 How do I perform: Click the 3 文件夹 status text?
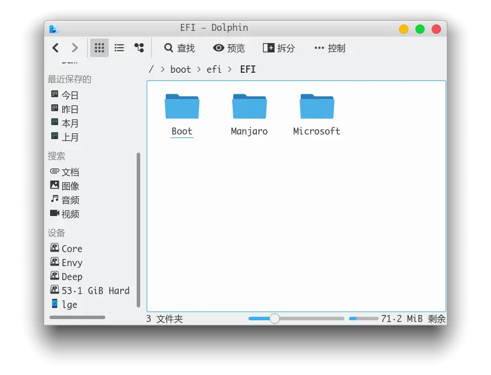pyautogui.click(x=165, y=319)
